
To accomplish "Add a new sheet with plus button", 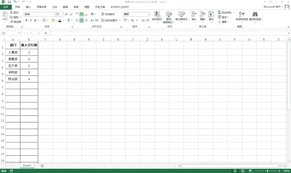I will tap(42, 166).
